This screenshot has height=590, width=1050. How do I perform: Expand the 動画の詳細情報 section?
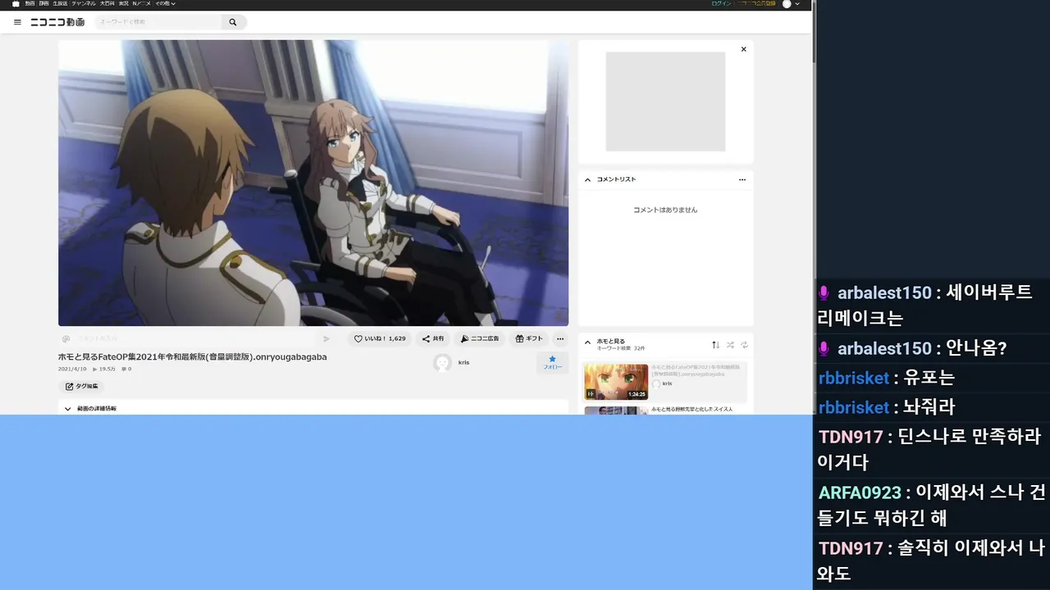313,408
